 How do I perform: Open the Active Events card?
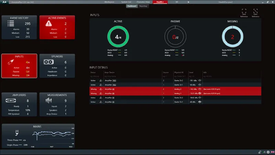coord(57,27)
